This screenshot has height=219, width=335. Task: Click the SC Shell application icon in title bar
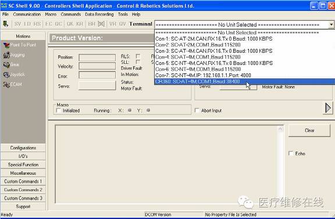pyautogui.click(x=4, y=6)
